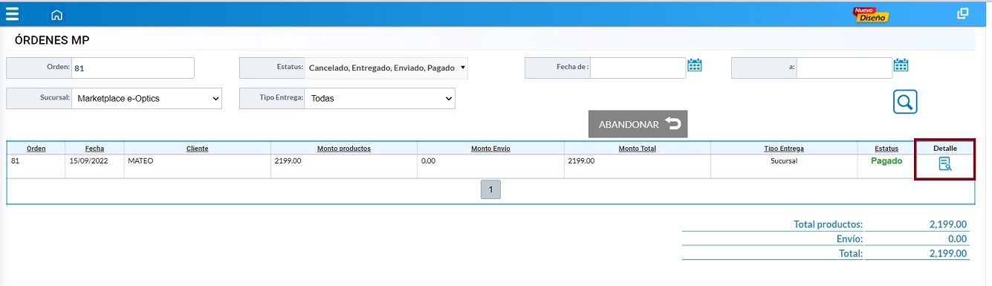The image size is (992, 286).
Task: Open new window icon at top right
Action: pos(963,13)
